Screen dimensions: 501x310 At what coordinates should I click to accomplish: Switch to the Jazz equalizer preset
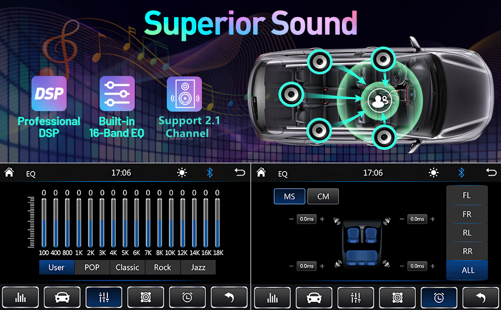[x=198, y=267]
